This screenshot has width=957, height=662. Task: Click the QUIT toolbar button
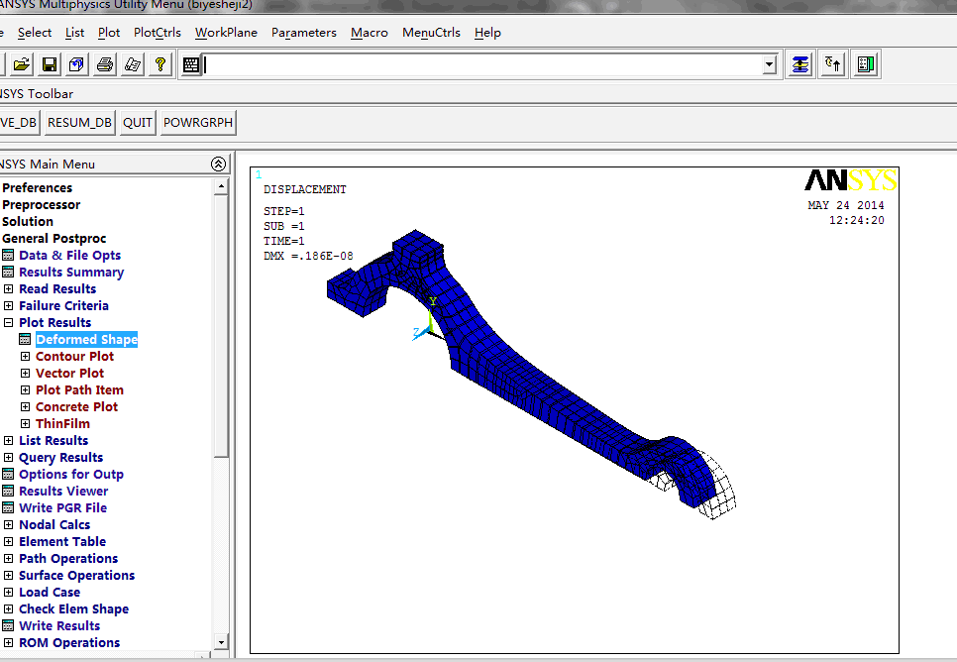click(138, 123)
